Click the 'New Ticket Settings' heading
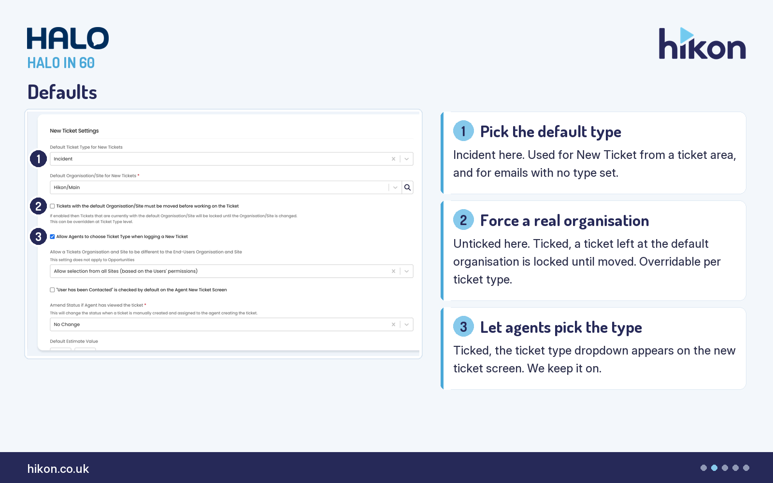773x483 pixels. click(74, 131)
